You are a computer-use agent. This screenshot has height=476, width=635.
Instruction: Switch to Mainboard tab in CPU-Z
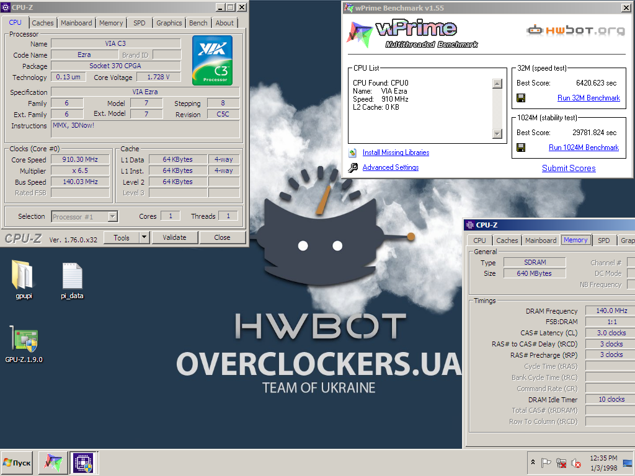coord(76,23)
